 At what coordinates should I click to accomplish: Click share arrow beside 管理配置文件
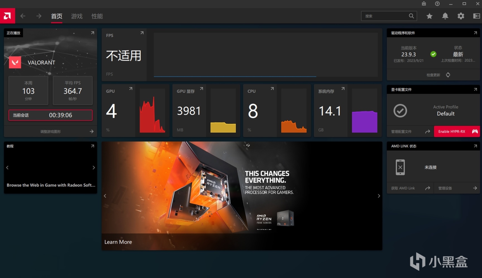coord(428,131)
